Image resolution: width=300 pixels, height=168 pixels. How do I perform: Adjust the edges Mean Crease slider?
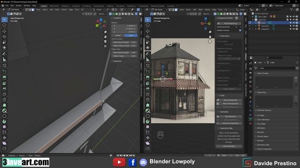(x=124, y=56)
